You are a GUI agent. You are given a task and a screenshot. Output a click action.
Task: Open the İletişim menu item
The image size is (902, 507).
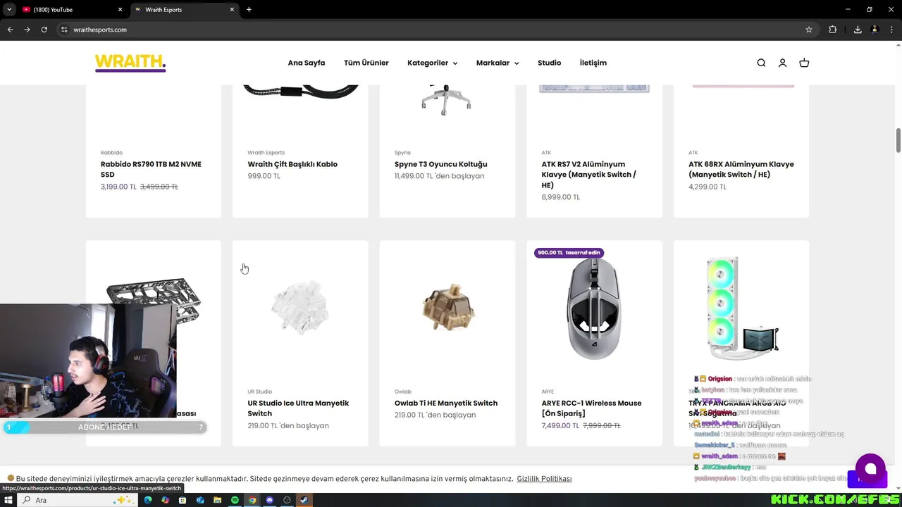pyautogui.click(x=593, y=63)
